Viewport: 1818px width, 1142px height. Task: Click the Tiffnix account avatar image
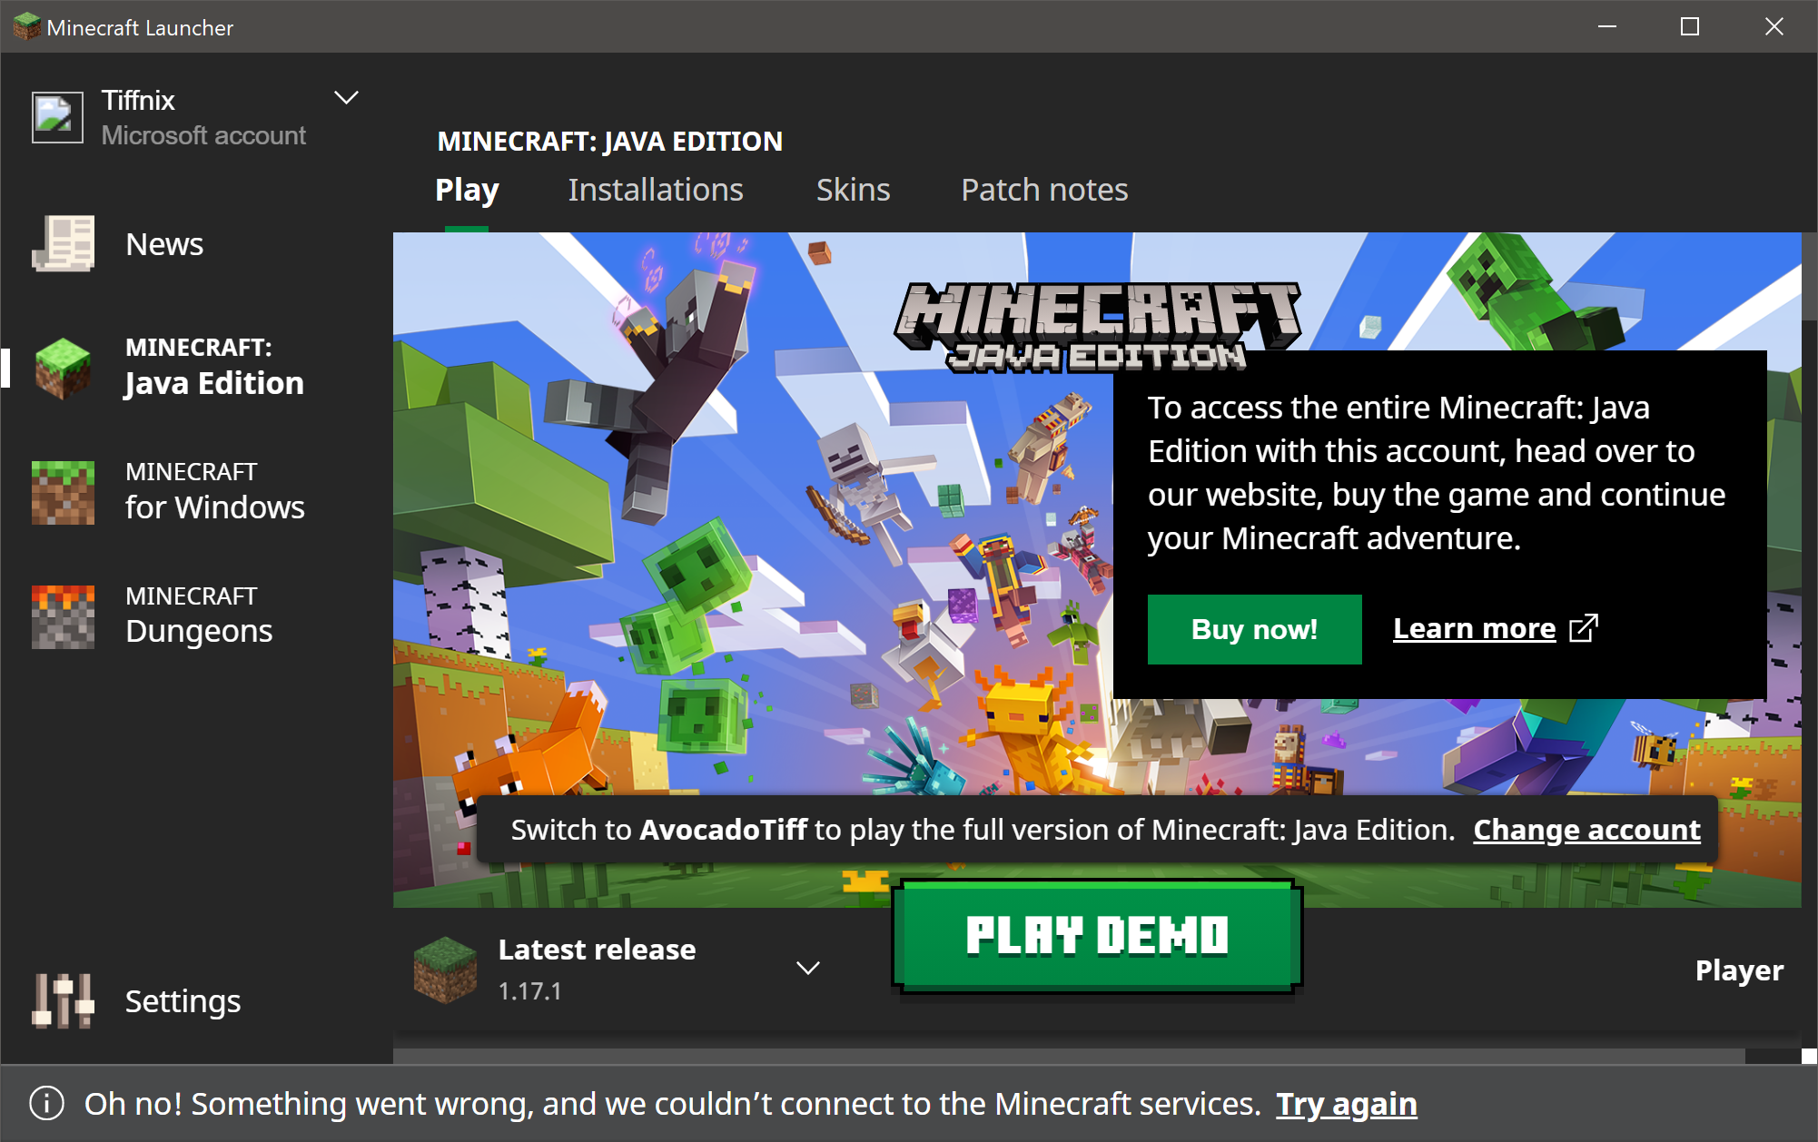tap(57, 117)
